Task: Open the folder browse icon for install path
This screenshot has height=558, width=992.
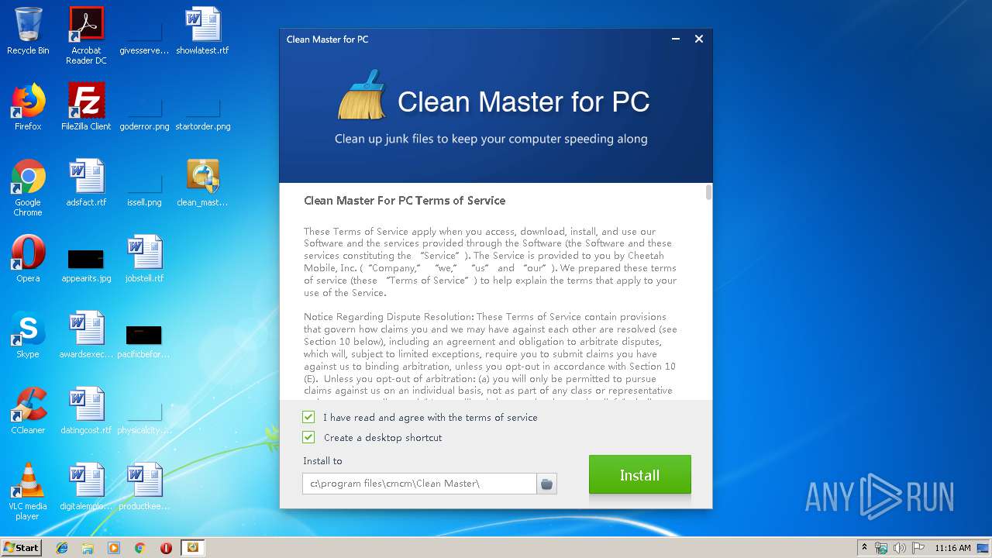Action: point(546,484)
